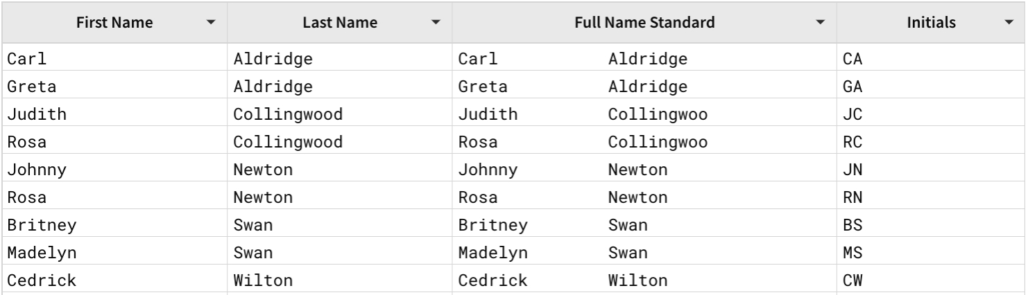Viewport: 1028px width, 295px height.
Task: Select the Full Name Standard header
Action: (x=644, y=23)
